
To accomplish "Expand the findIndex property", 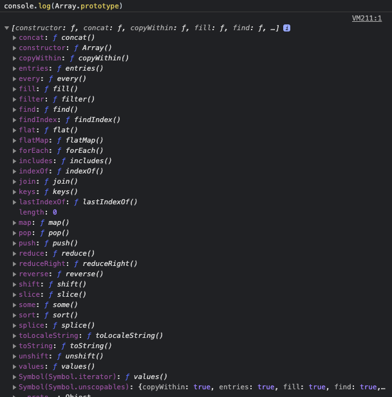I will (x=14, y=120).
